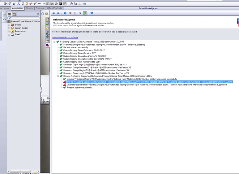The height and width of the screenshot is (174, 239).
Task: Click the refresh arrows icon in task pane
Action: 43,14
